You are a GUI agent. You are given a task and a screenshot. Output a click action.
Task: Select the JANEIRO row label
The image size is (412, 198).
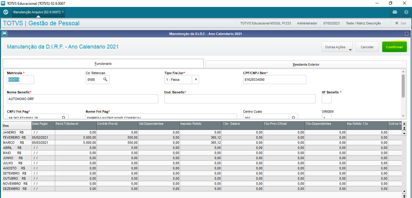[17, 132]
